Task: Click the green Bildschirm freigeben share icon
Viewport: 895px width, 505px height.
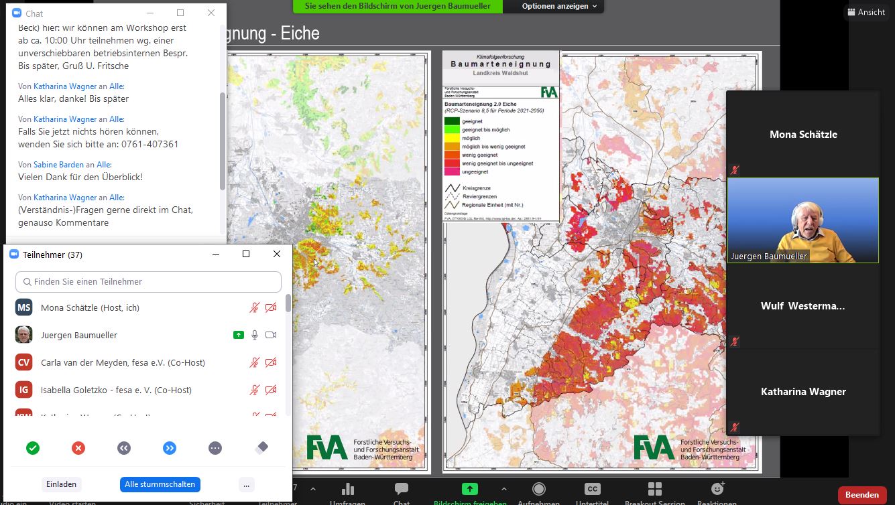Action: [x=470, y=489]
